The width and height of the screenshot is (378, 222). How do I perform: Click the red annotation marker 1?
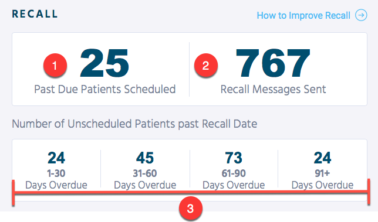tap(55, 65)
